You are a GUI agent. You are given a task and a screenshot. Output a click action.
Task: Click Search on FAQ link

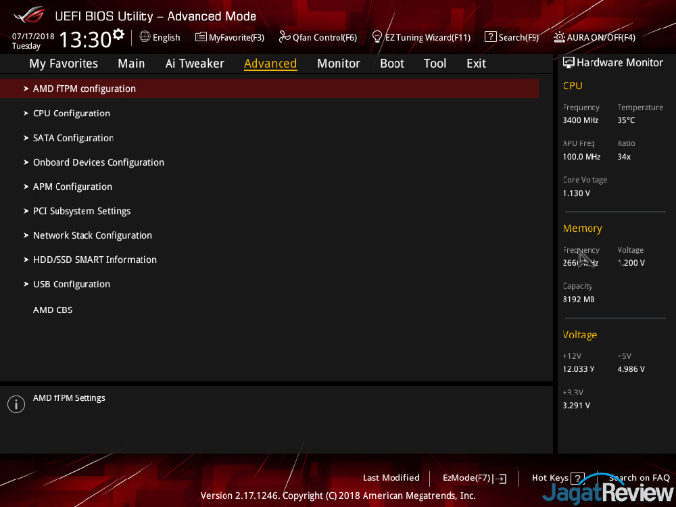click(639, 478)
